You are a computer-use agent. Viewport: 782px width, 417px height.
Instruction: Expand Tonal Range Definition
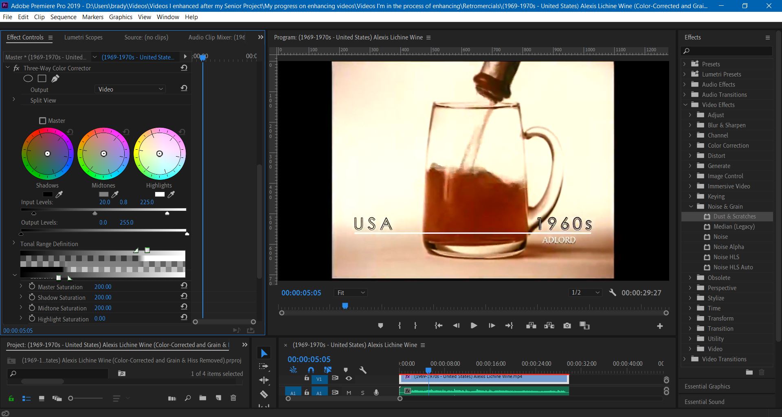click(x=14, y=243)
